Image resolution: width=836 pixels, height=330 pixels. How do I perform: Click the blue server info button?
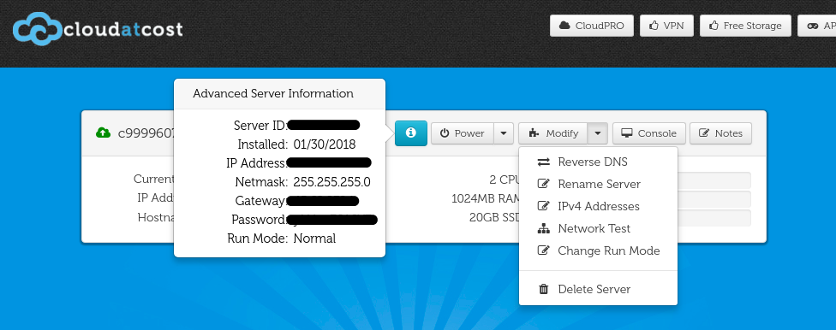tap(410, 133)
